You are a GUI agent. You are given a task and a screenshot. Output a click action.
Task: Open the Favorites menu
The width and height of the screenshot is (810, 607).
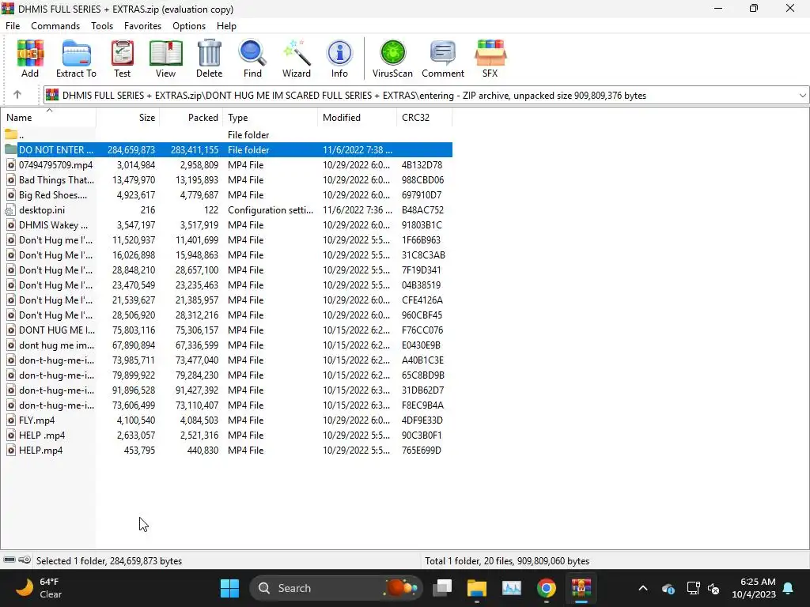(x=142, y=26)
